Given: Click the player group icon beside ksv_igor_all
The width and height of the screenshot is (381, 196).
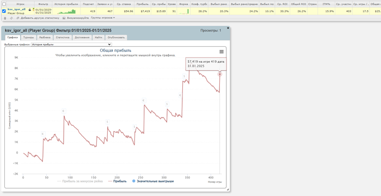Looking at the screenshot, I should (30, 9).
